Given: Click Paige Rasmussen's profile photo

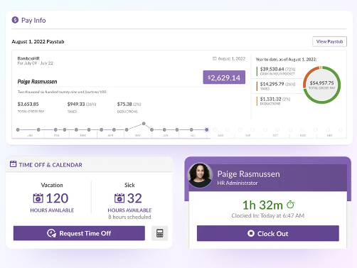Looking at the screenshot, I should [x=200, y=175].
